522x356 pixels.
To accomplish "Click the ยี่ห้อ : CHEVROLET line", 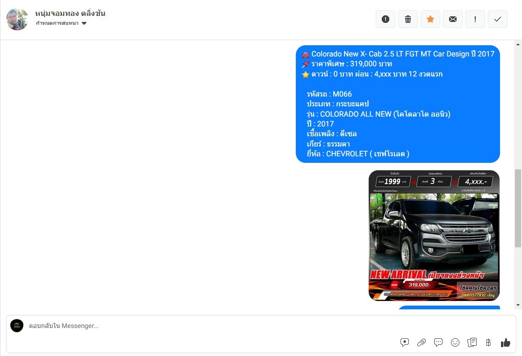I will (x=358, y=154).
